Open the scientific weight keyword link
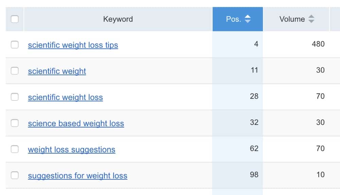The width and height of the screenshot is (340, 195). point(57,71)
